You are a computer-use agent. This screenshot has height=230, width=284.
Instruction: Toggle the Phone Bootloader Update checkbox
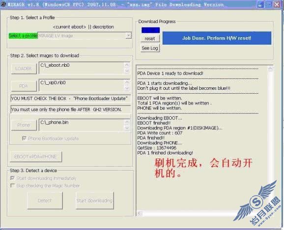coord(24,138)
